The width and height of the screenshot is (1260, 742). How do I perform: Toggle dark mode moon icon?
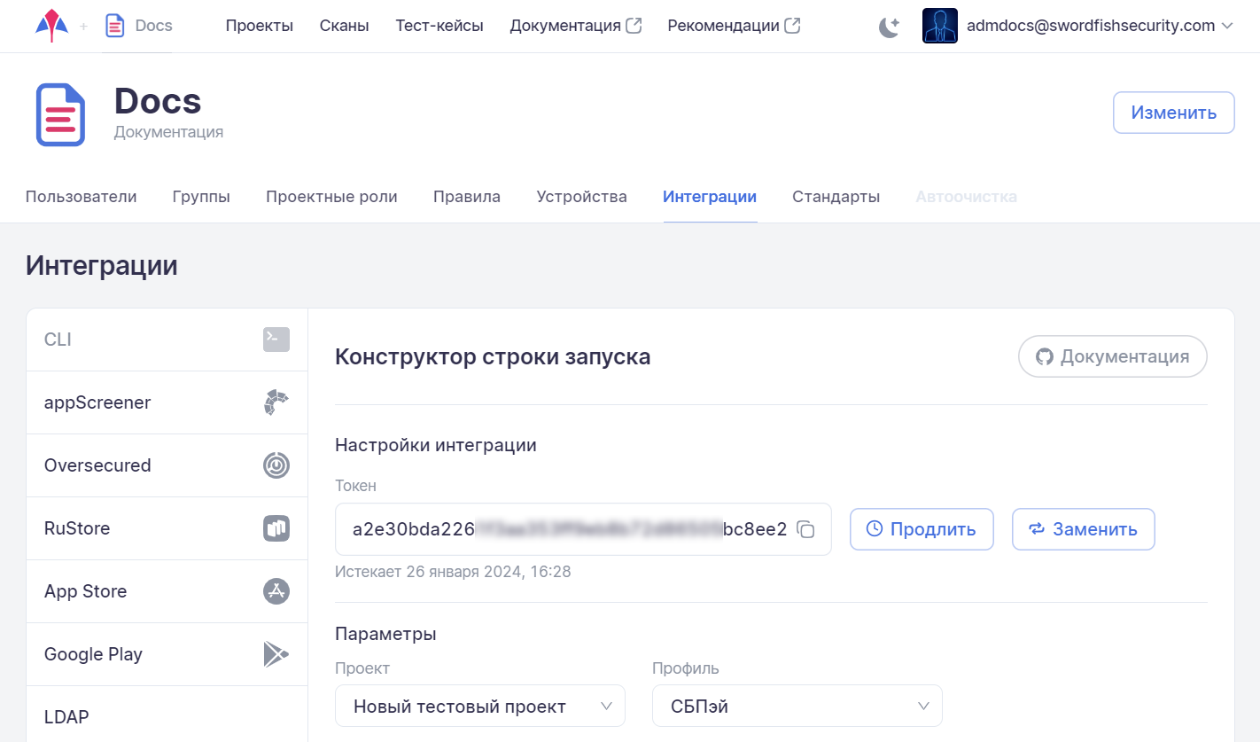tap(889, 27)
